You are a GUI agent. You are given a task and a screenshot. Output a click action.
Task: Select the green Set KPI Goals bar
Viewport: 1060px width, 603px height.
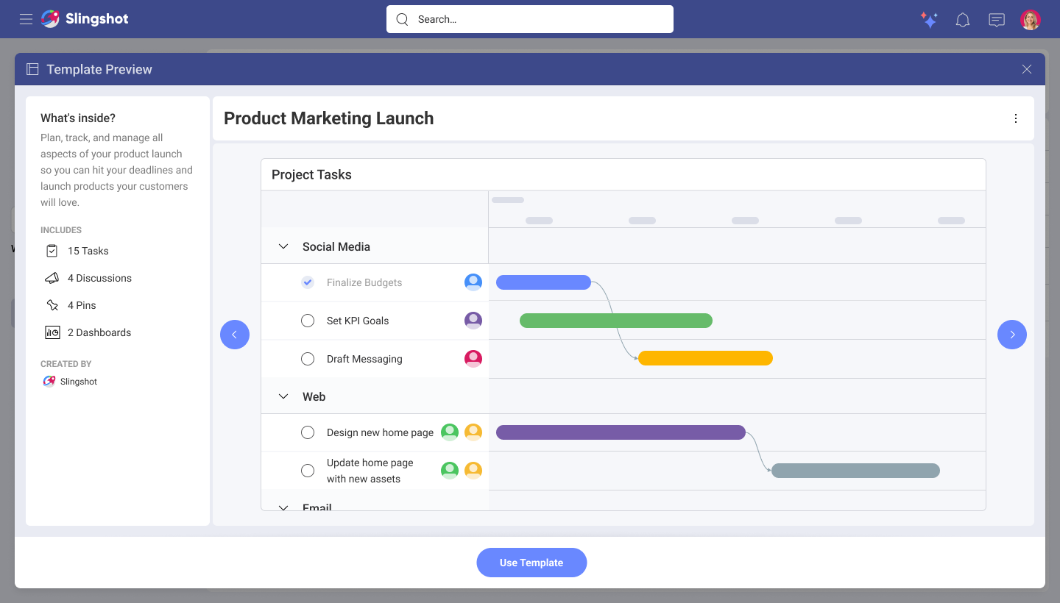click(x=616, y=321)
